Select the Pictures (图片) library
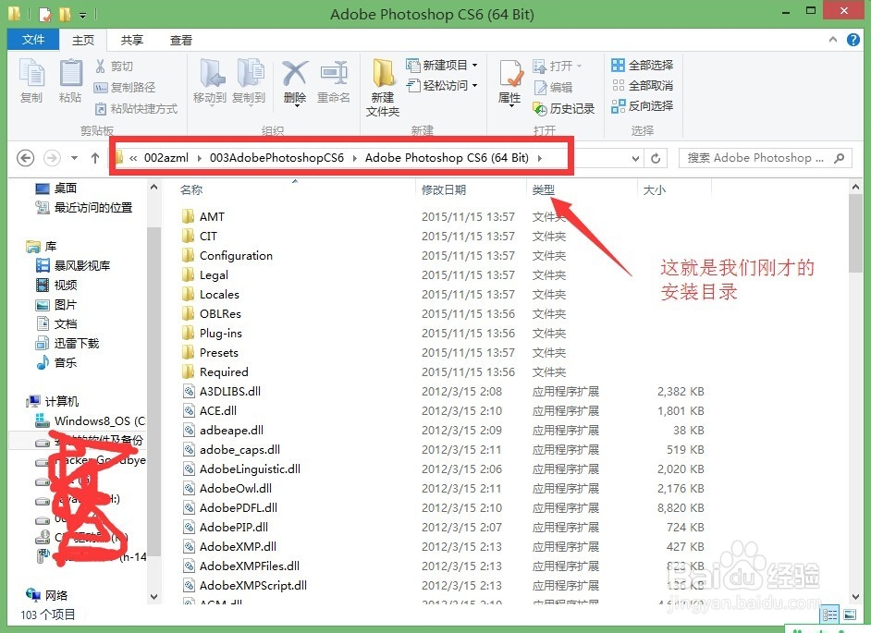This screenshot has height=633, width=871. tap(56, 304)
